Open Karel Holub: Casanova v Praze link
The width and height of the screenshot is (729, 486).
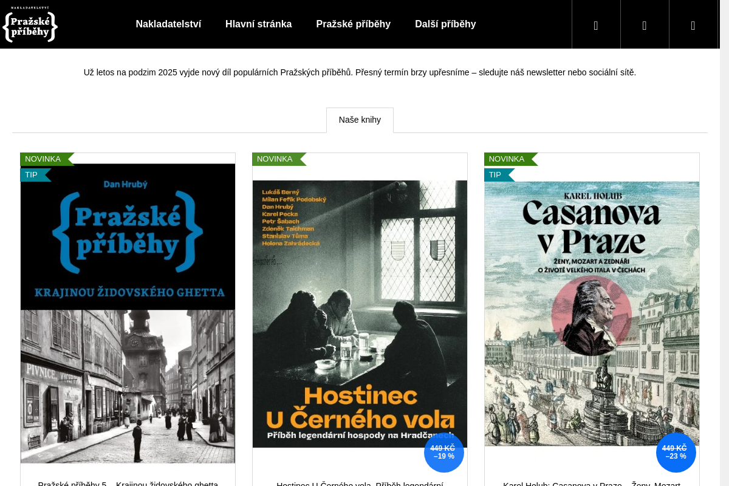pyautogui.click(x=592, y=484)
